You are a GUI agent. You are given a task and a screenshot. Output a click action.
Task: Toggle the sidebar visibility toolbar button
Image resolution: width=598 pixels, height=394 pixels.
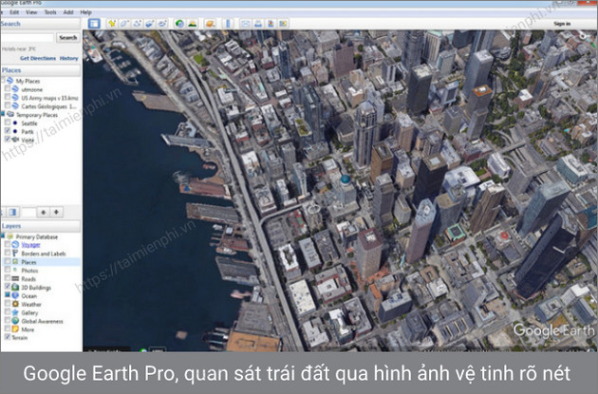(x=94, y=24)
